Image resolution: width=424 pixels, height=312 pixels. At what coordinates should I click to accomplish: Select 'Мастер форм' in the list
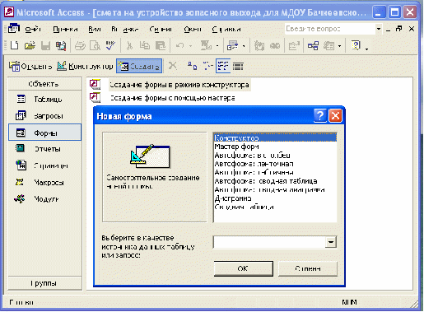click(275, 147)
